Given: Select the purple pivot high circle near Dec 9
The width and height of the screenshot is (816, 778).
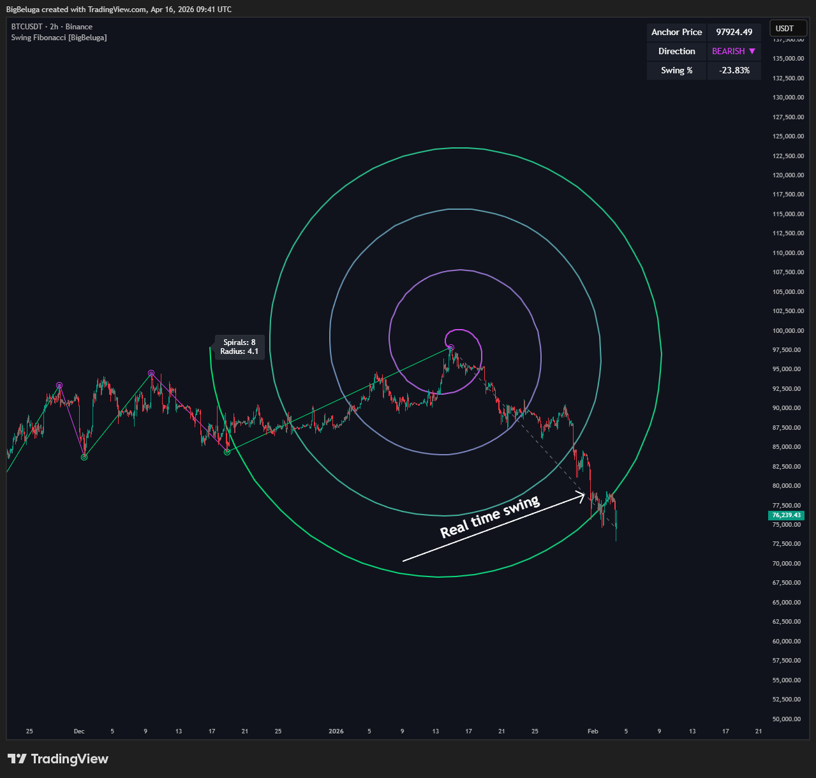Looking at the screenshot, I should point(151,373).
